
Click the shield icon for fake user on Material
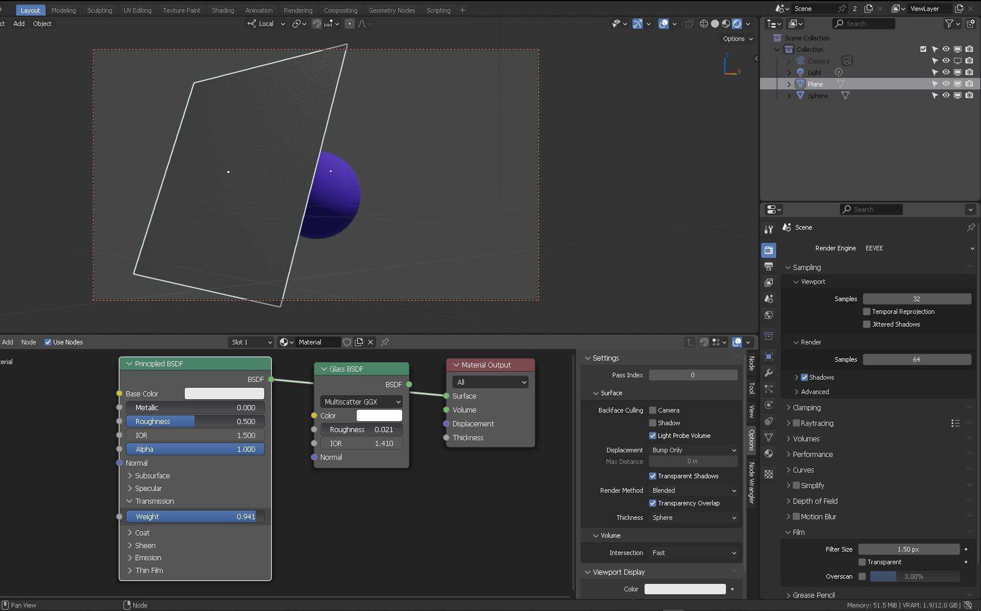[347, 342]
